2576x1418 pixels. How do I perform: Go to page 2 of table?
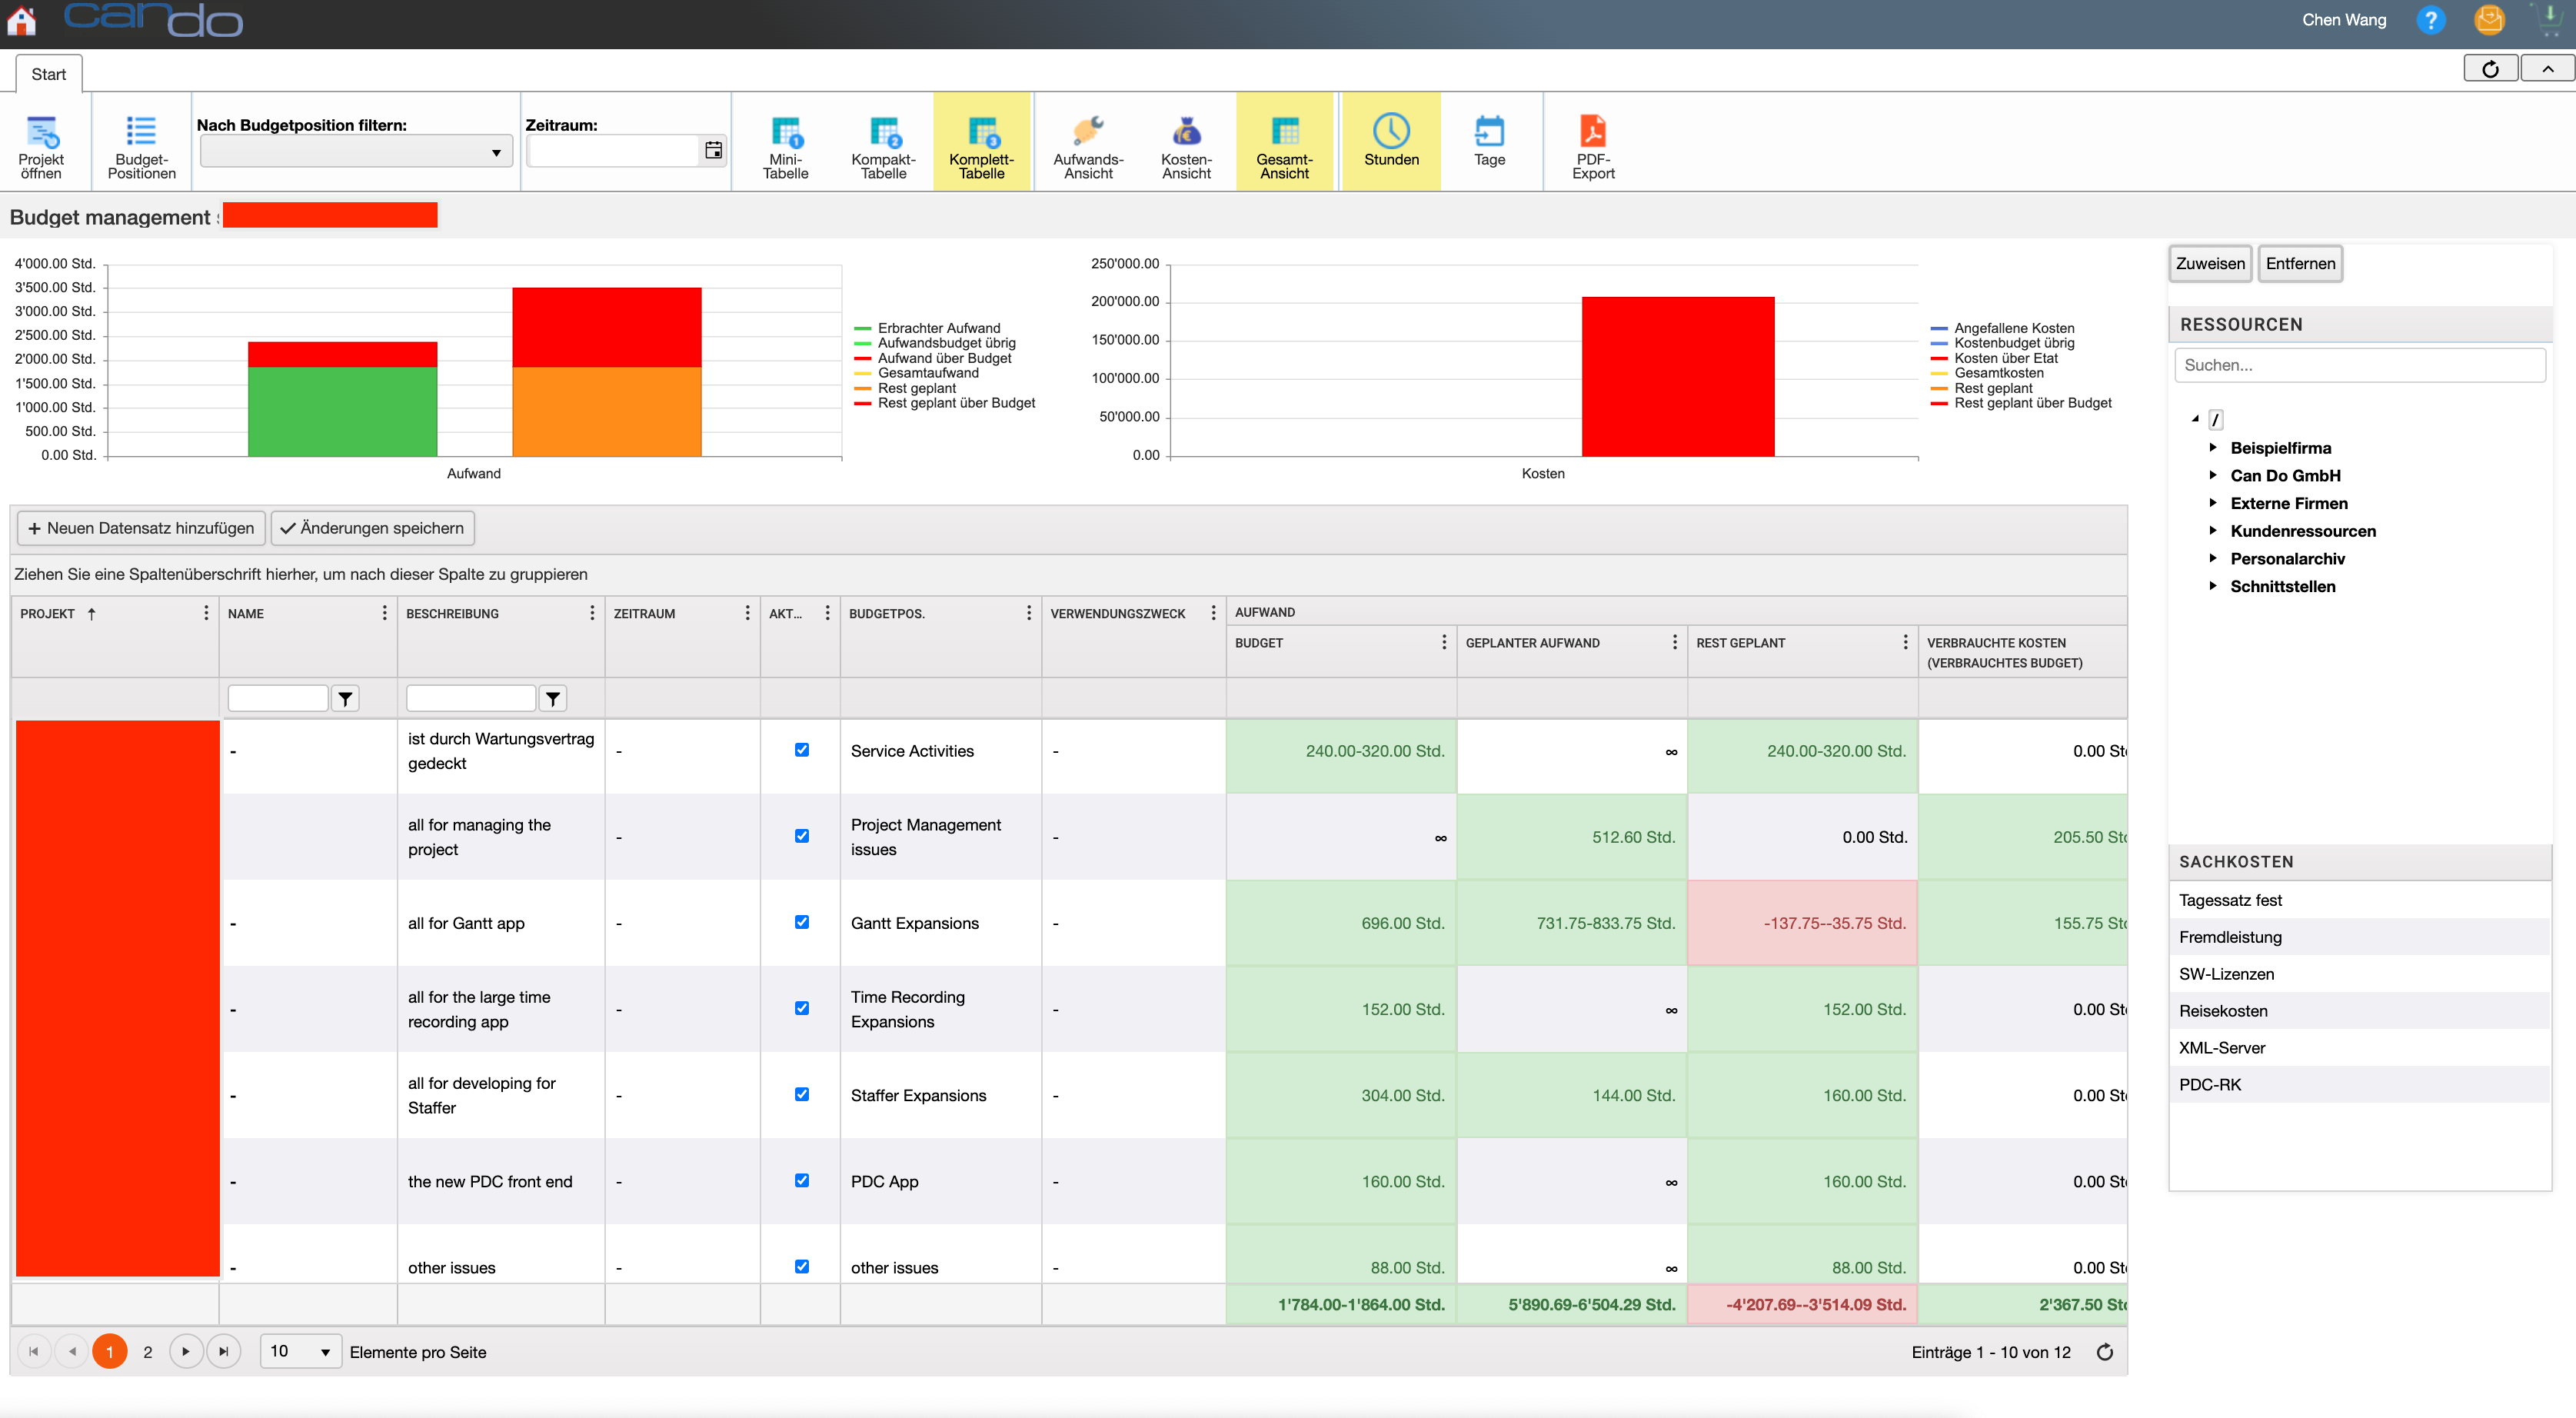148,1352
